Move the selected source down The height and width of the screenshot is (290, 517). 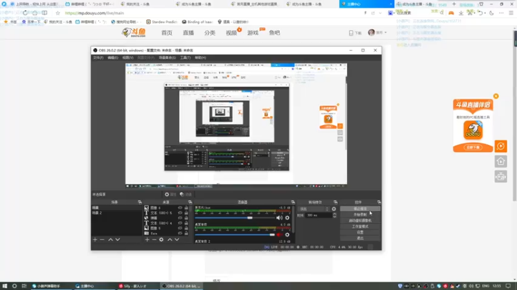tap(177, 240)
